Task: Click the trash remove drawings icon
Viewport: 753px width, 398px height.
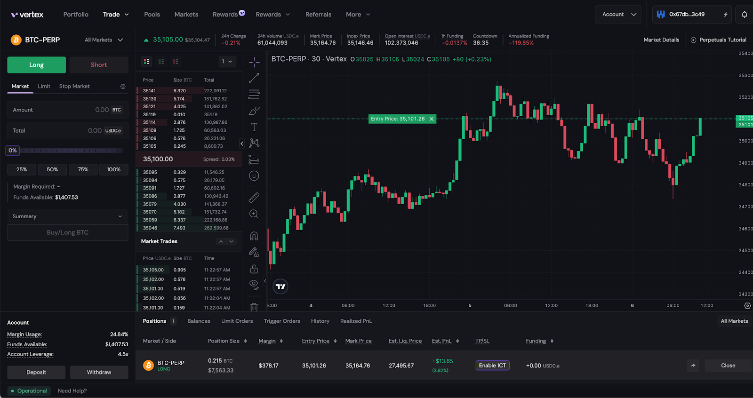Action: point(254,307)
